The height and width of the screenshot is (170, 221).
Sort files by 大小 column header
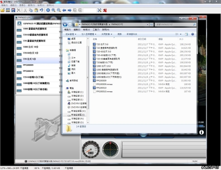pyautogui.click(x=181, y=39)
